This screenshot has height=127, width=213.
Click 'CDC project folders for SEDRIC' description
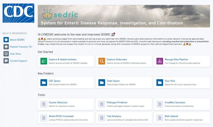63,84
